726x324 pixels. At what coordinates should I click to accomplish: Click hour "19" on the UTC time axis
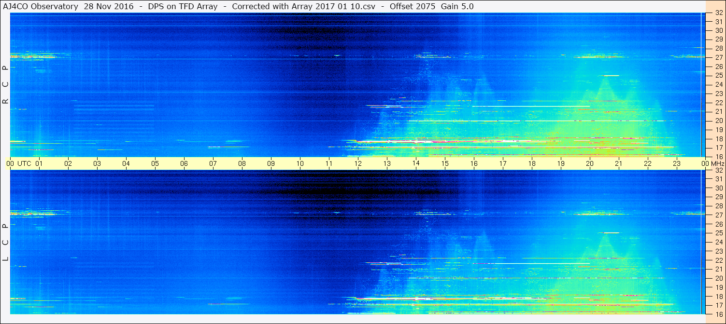click(x=561, y=163)
